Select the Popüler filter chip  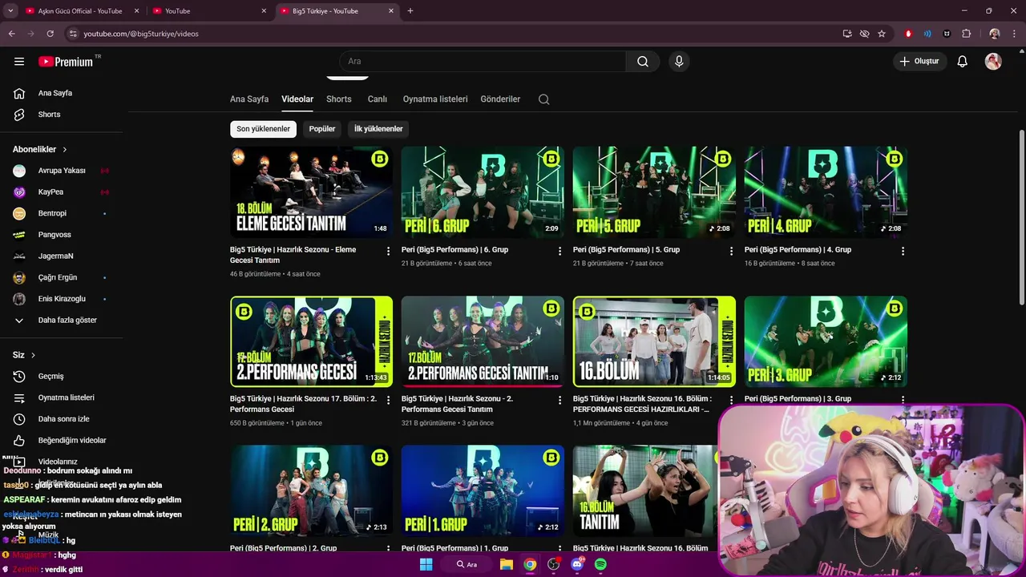click(x=322, y=129)
